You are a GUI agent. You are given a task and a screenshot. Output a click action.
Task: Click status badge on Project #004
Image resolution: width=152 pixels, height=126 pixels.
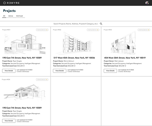(x=42, y=80)
